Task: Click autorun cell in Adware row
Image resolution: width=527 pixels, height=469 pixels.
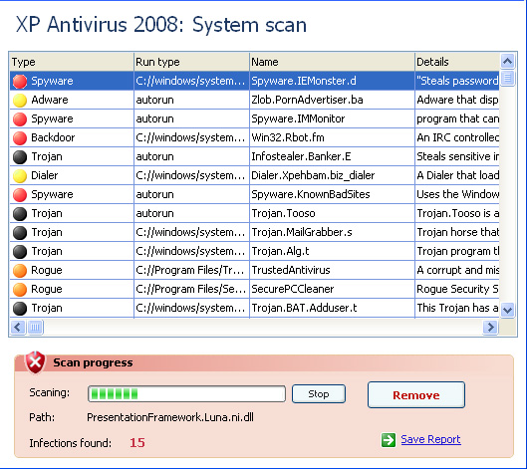Action: coord(191,100)
